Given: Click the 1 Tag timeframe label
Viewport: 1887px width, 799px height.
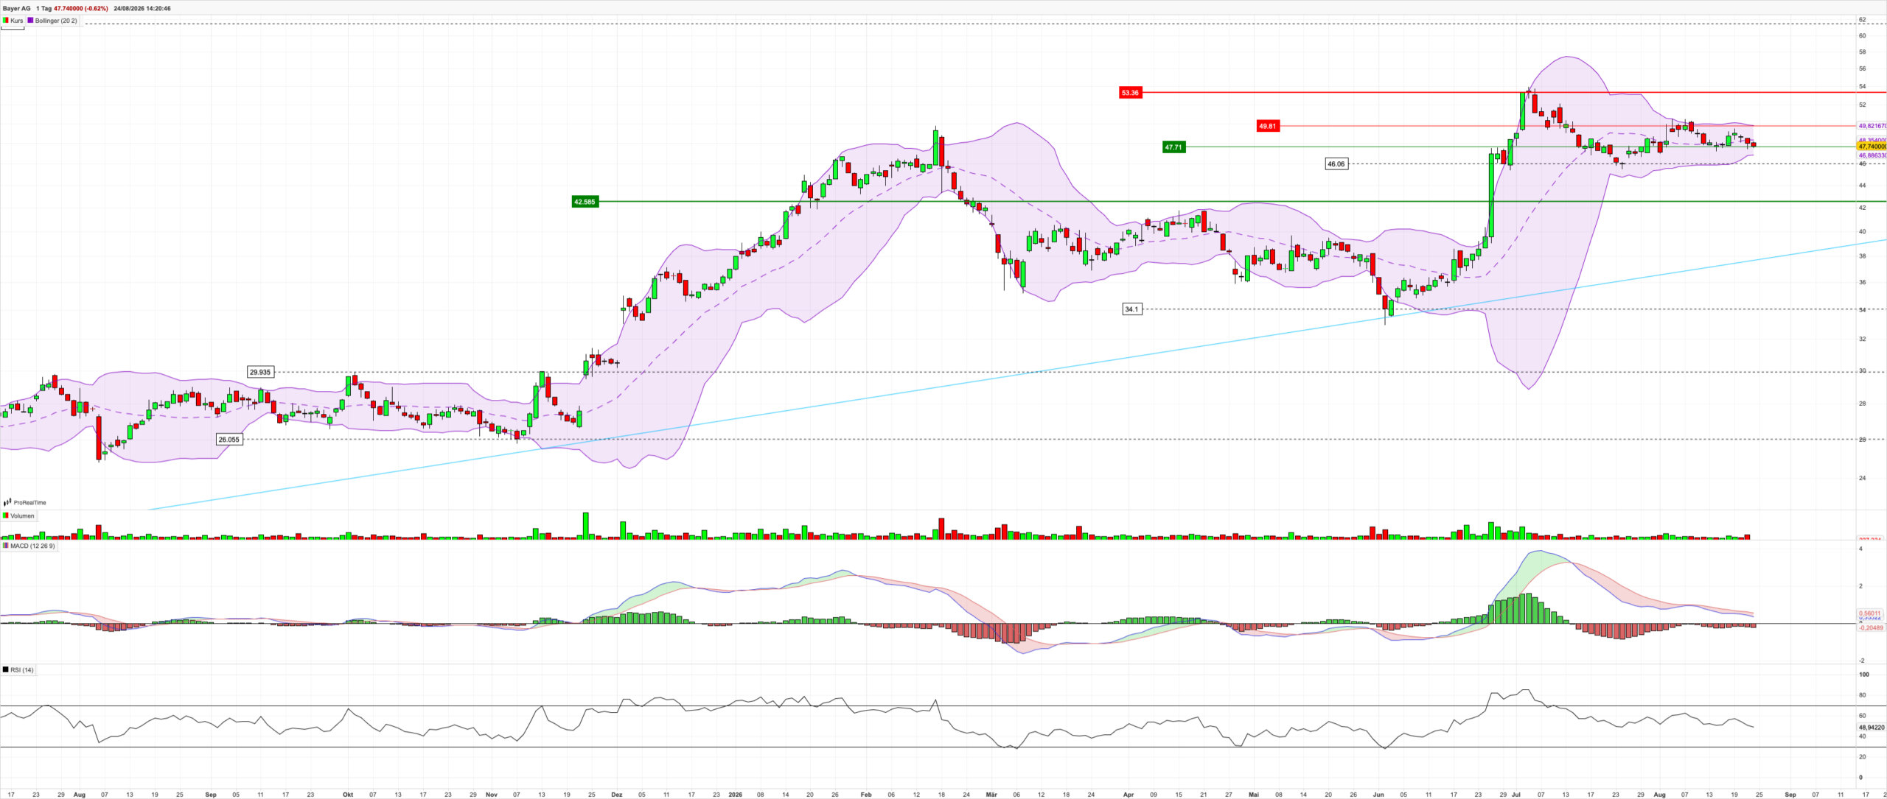Looking at the screenshot, I should click(x=43, y=8).
